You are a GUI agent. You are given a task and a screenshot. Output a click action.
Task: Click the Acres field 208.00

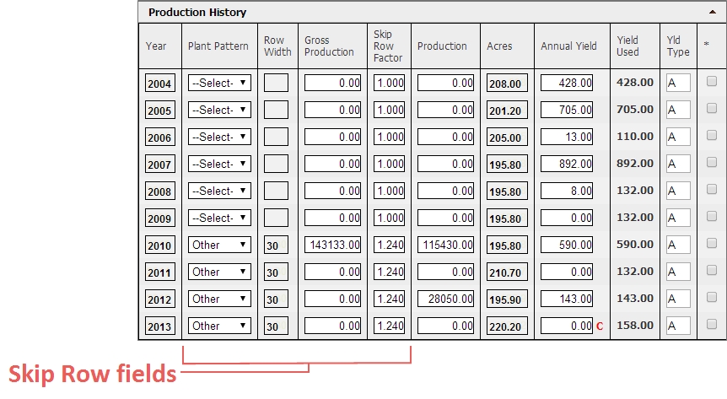(x=507, y=84)
